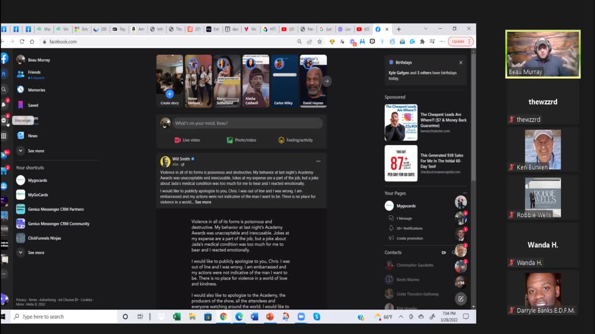Bookmark this page with the star icon
Image resolution: width=595 pixels, height=334 pixels.
point(319,42)
